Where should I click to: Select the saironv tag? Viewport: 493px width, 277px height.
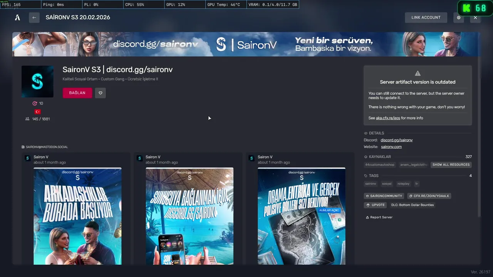[371, 184]
